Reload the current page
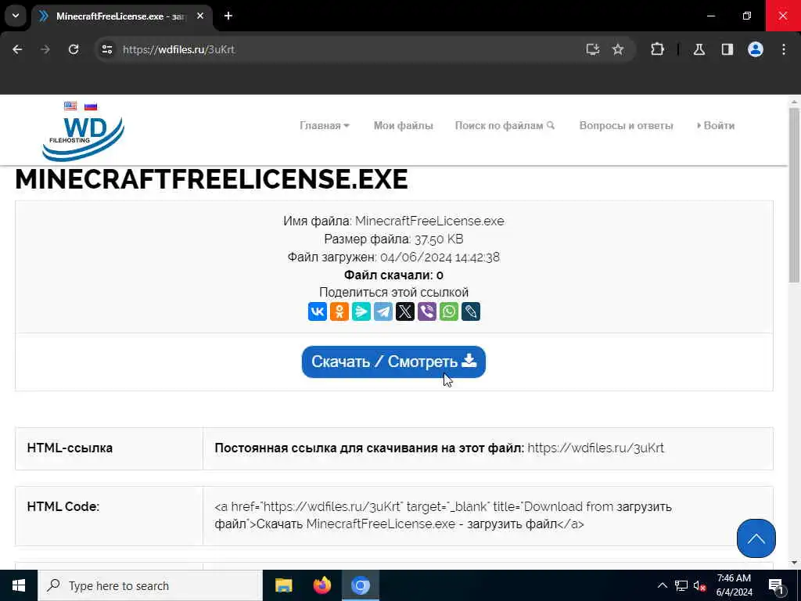The height and width of the screenshot is (601, 801). click(74, 49)
